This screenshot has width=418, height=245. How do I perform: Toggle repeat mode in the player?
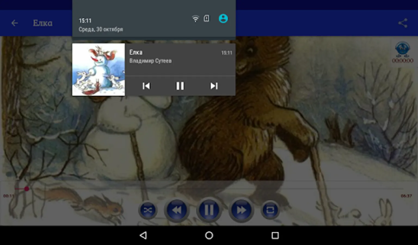(270, 210)
